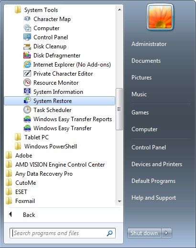Expand the Foxmail folder label
This screenshot has height=248, width=196.
[x=25, y=201]
